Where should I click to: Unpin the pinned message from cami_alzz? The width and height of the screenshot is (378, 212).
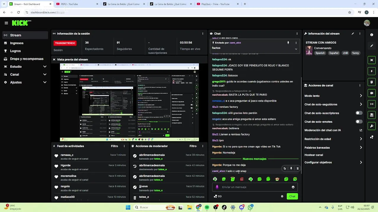(x=288, y=43)
